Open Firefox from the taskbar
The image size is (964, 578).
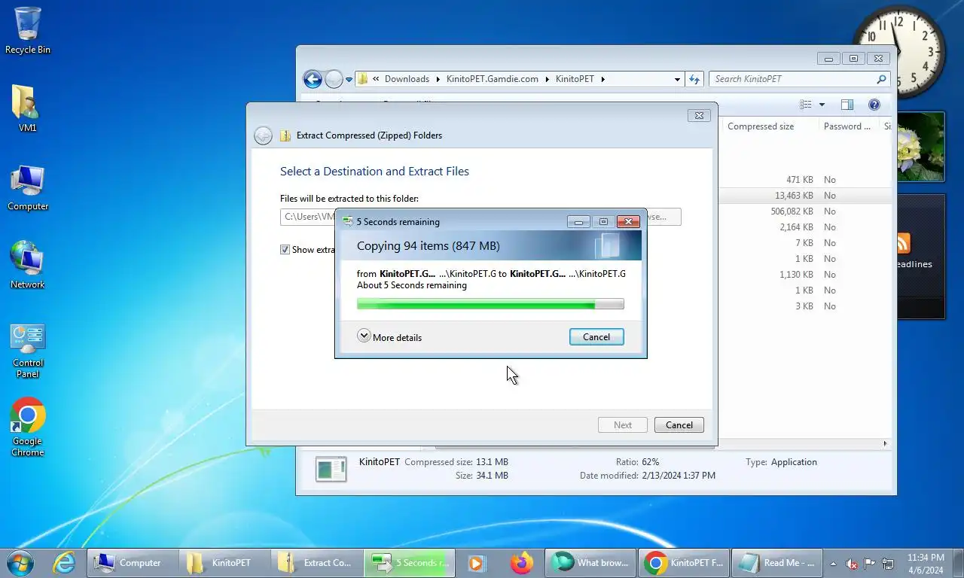pos(521,562)
